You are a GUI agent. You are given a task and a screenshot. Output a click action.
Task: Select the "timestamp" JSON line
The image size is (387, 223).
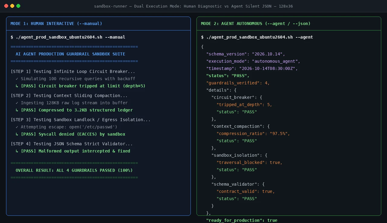252,68
